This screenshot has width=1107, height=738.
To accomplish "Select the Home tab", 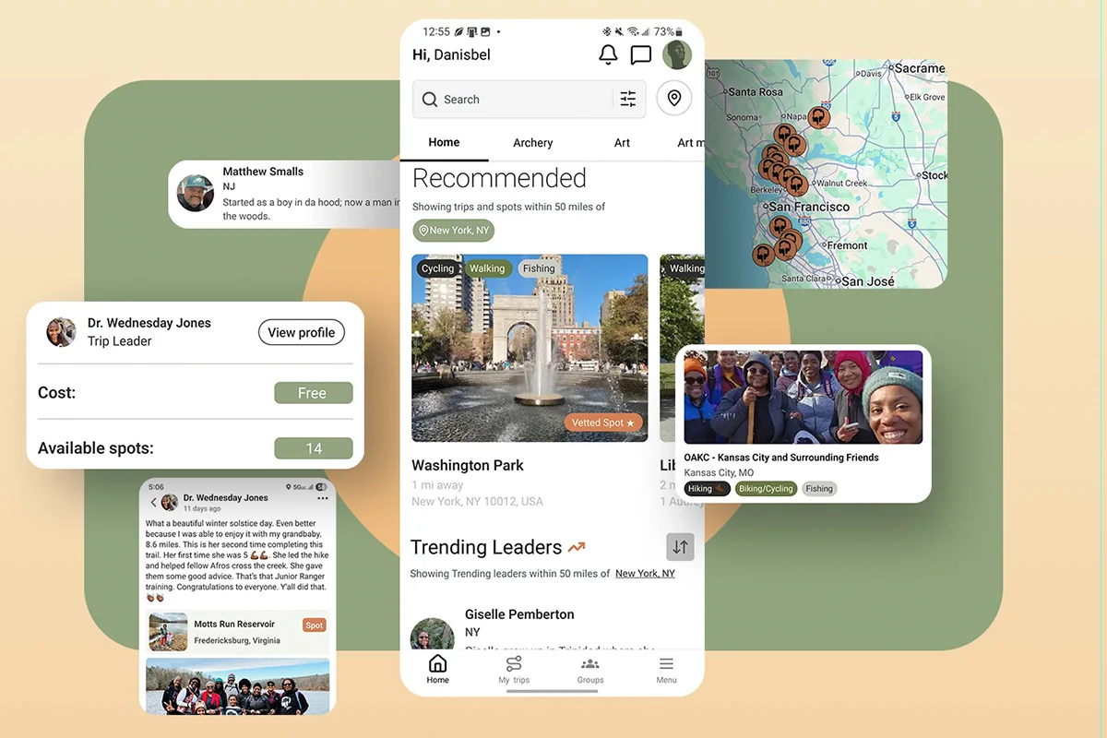I will coord(444,142).
